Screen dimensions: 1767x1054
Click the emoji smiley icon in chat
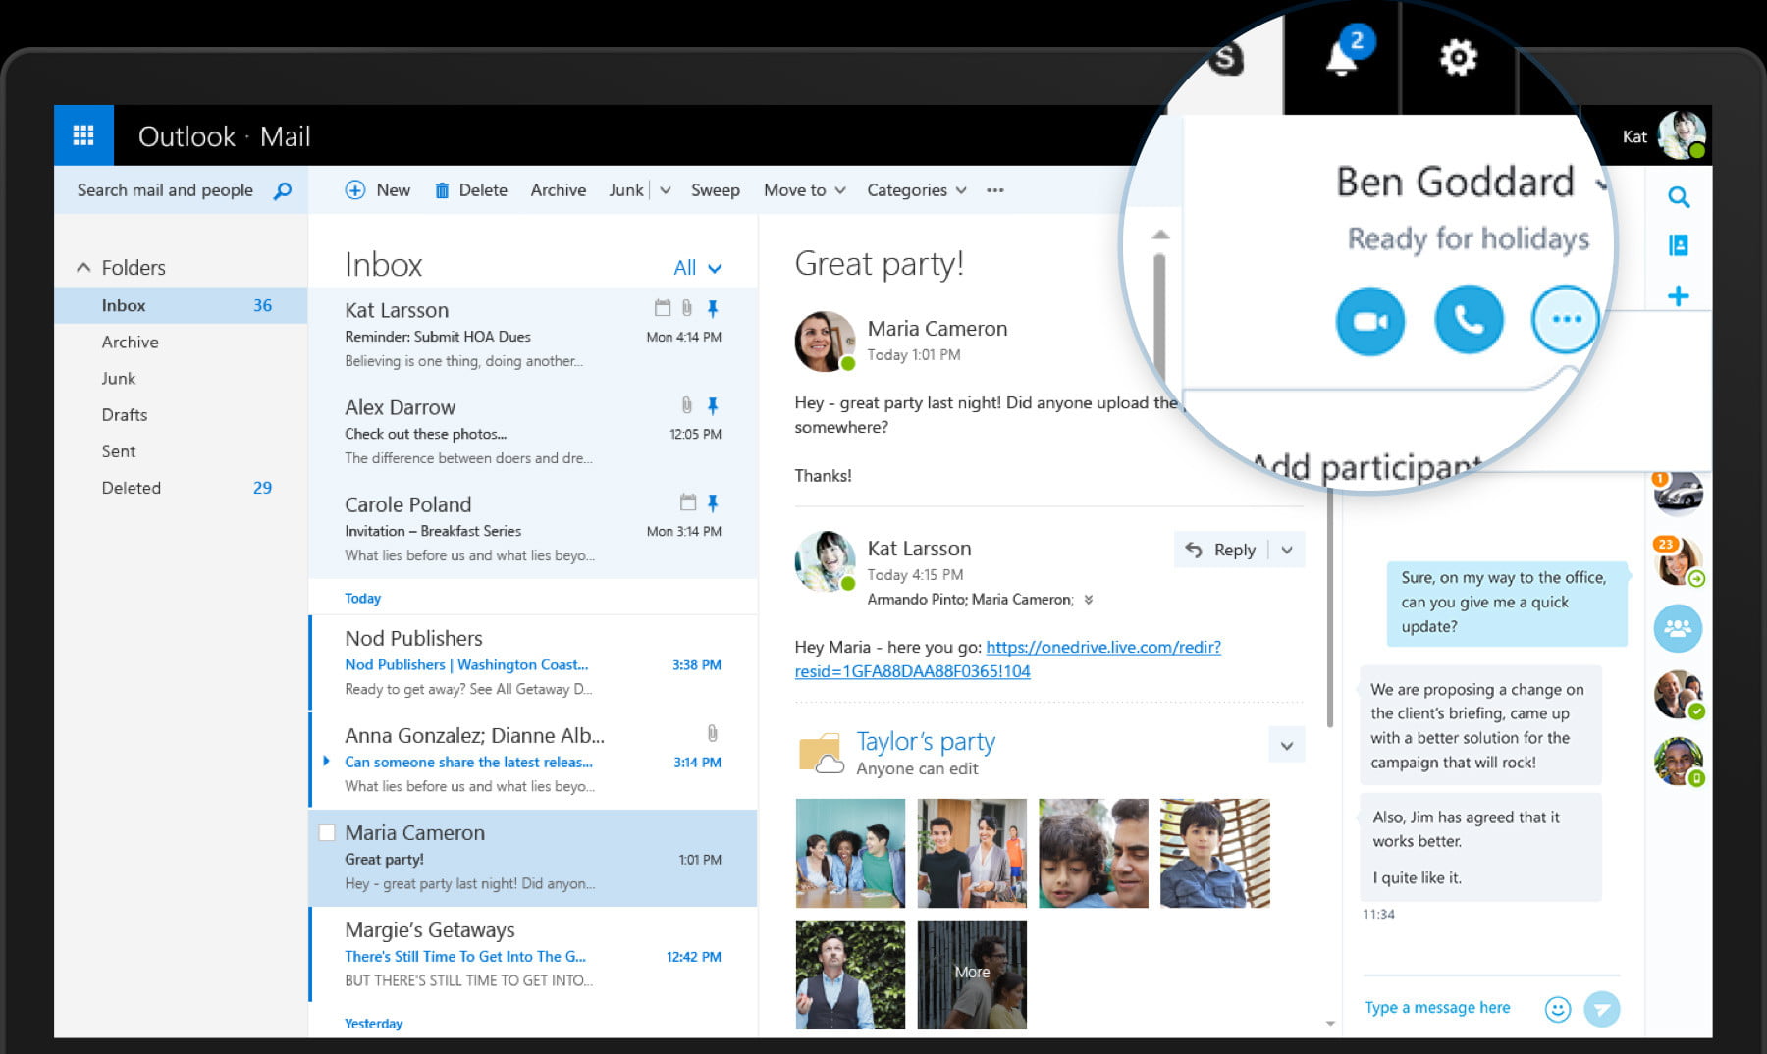click(1557, 1009)
